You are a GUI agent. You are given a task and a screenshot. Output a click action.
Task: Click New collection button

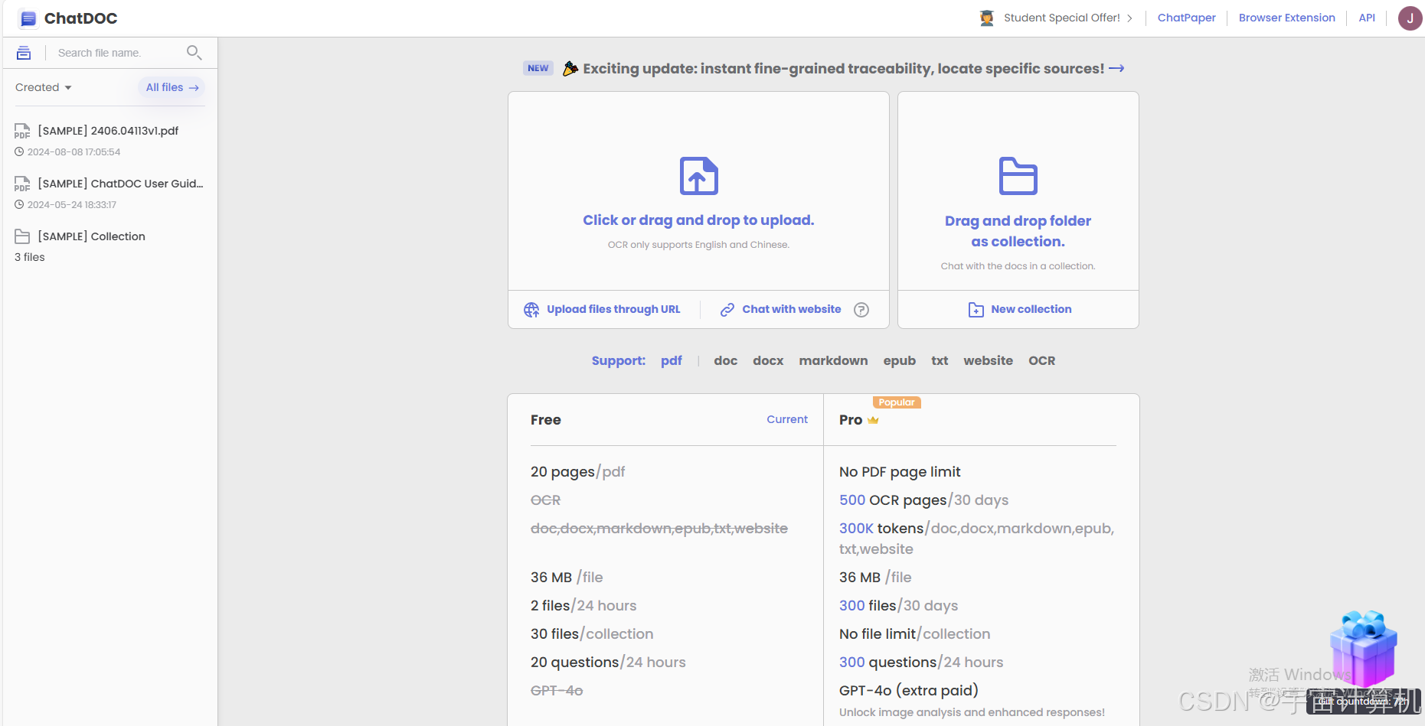[1019, 309]
